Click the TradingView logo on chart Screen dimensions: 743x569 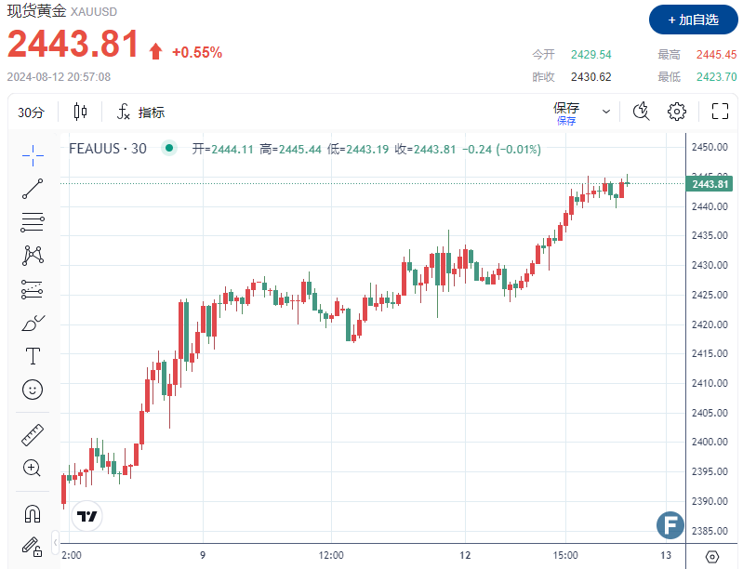[x=87, y=516]
